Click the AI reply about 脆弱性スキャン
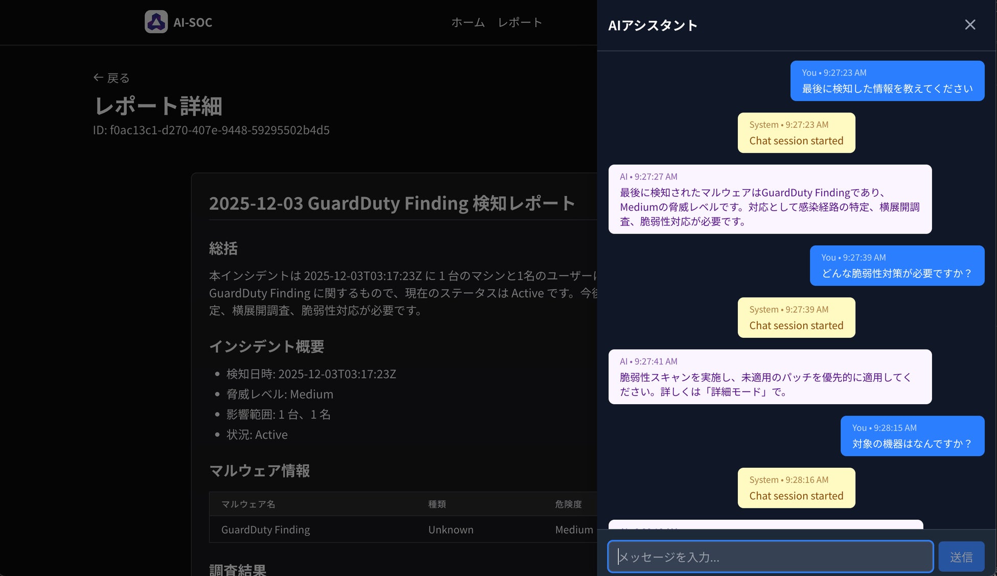Screen dimensions: 997x576 point(769,377)
